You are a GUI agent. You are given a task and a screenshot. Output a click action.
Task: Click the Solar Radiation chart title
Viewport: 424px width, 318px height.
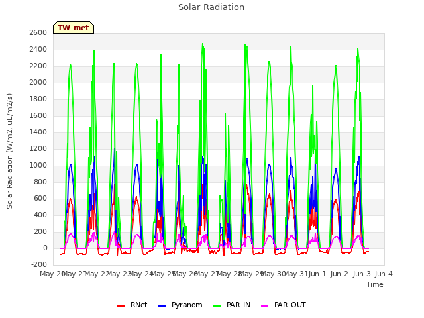point(211,7)
